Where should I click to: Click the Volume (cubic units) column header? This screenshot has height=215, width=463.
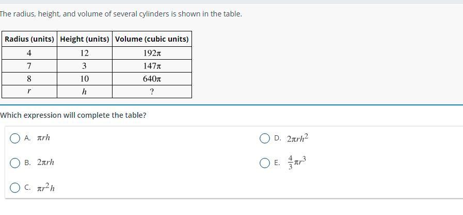click(152, 39)
